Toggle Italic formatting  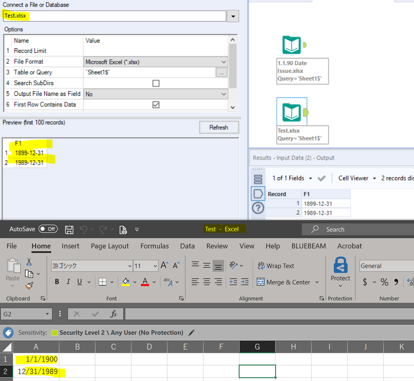click(68, 282)
